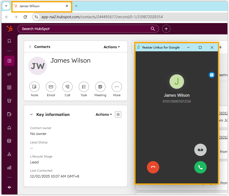Open Chrome tab search dropdown arrow
This screenshot has height=196, width=229.
click(x=6, y=6)
